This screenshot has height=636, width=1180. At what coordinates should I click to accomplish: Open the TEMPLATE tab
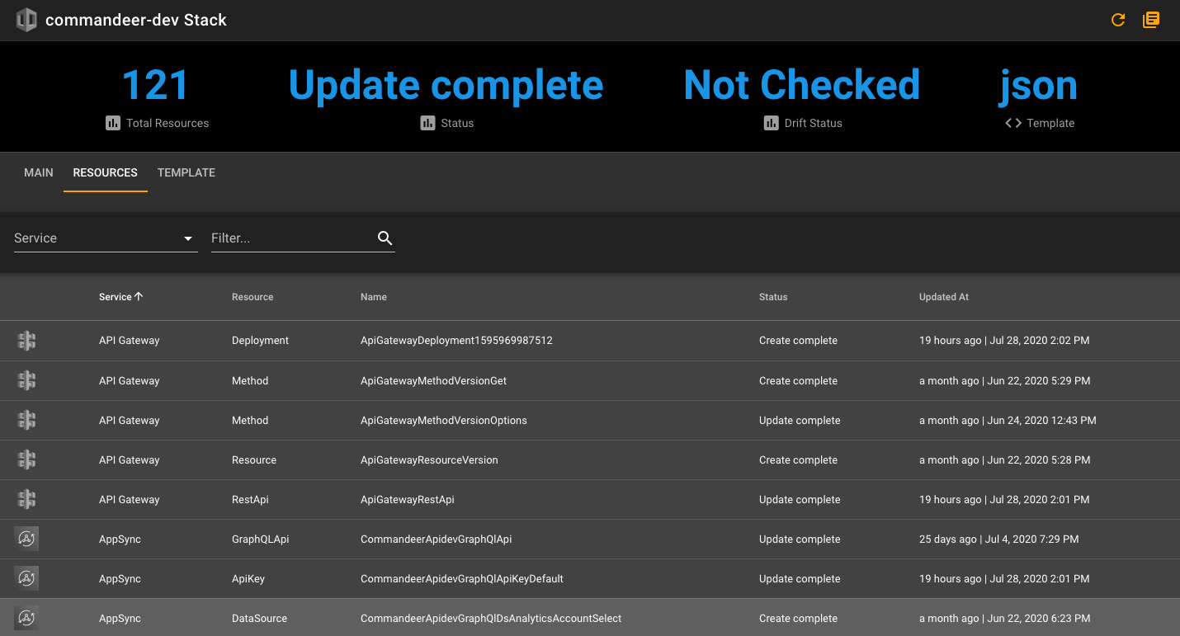click(x=186, y=172)
